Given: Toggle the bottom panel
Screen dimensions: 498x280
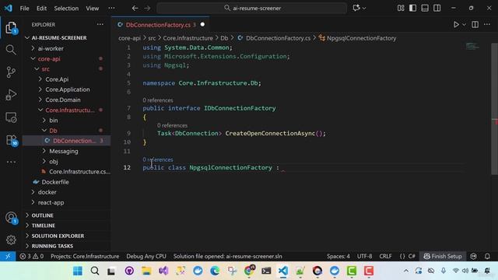Looking at the screenshot, I should [425, 9].
